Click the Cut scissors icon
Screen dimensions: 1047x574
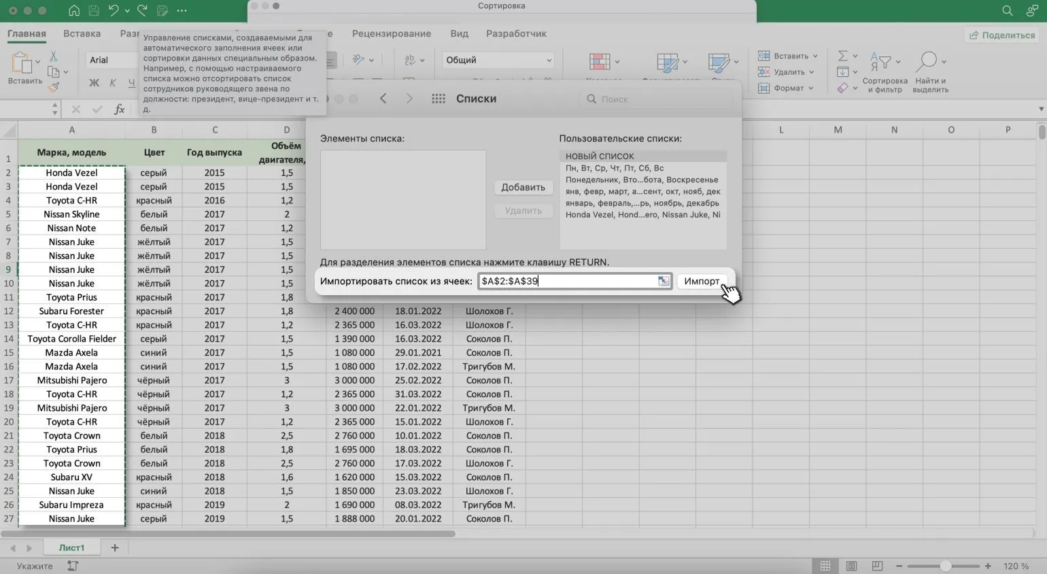(x=54, y=56)
